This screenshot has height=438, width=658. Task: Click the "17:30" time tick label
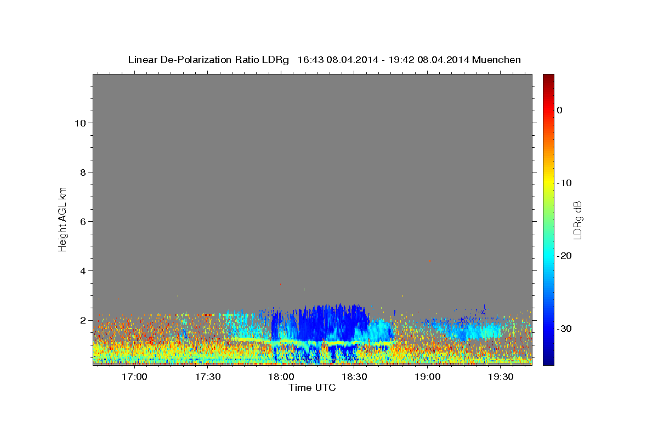pyautogui.click(x=207, y=377)
